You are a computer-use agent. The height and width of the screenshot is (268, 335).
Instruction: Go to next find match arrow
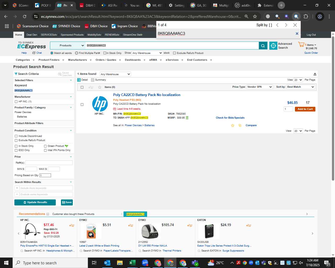point(286,25)
